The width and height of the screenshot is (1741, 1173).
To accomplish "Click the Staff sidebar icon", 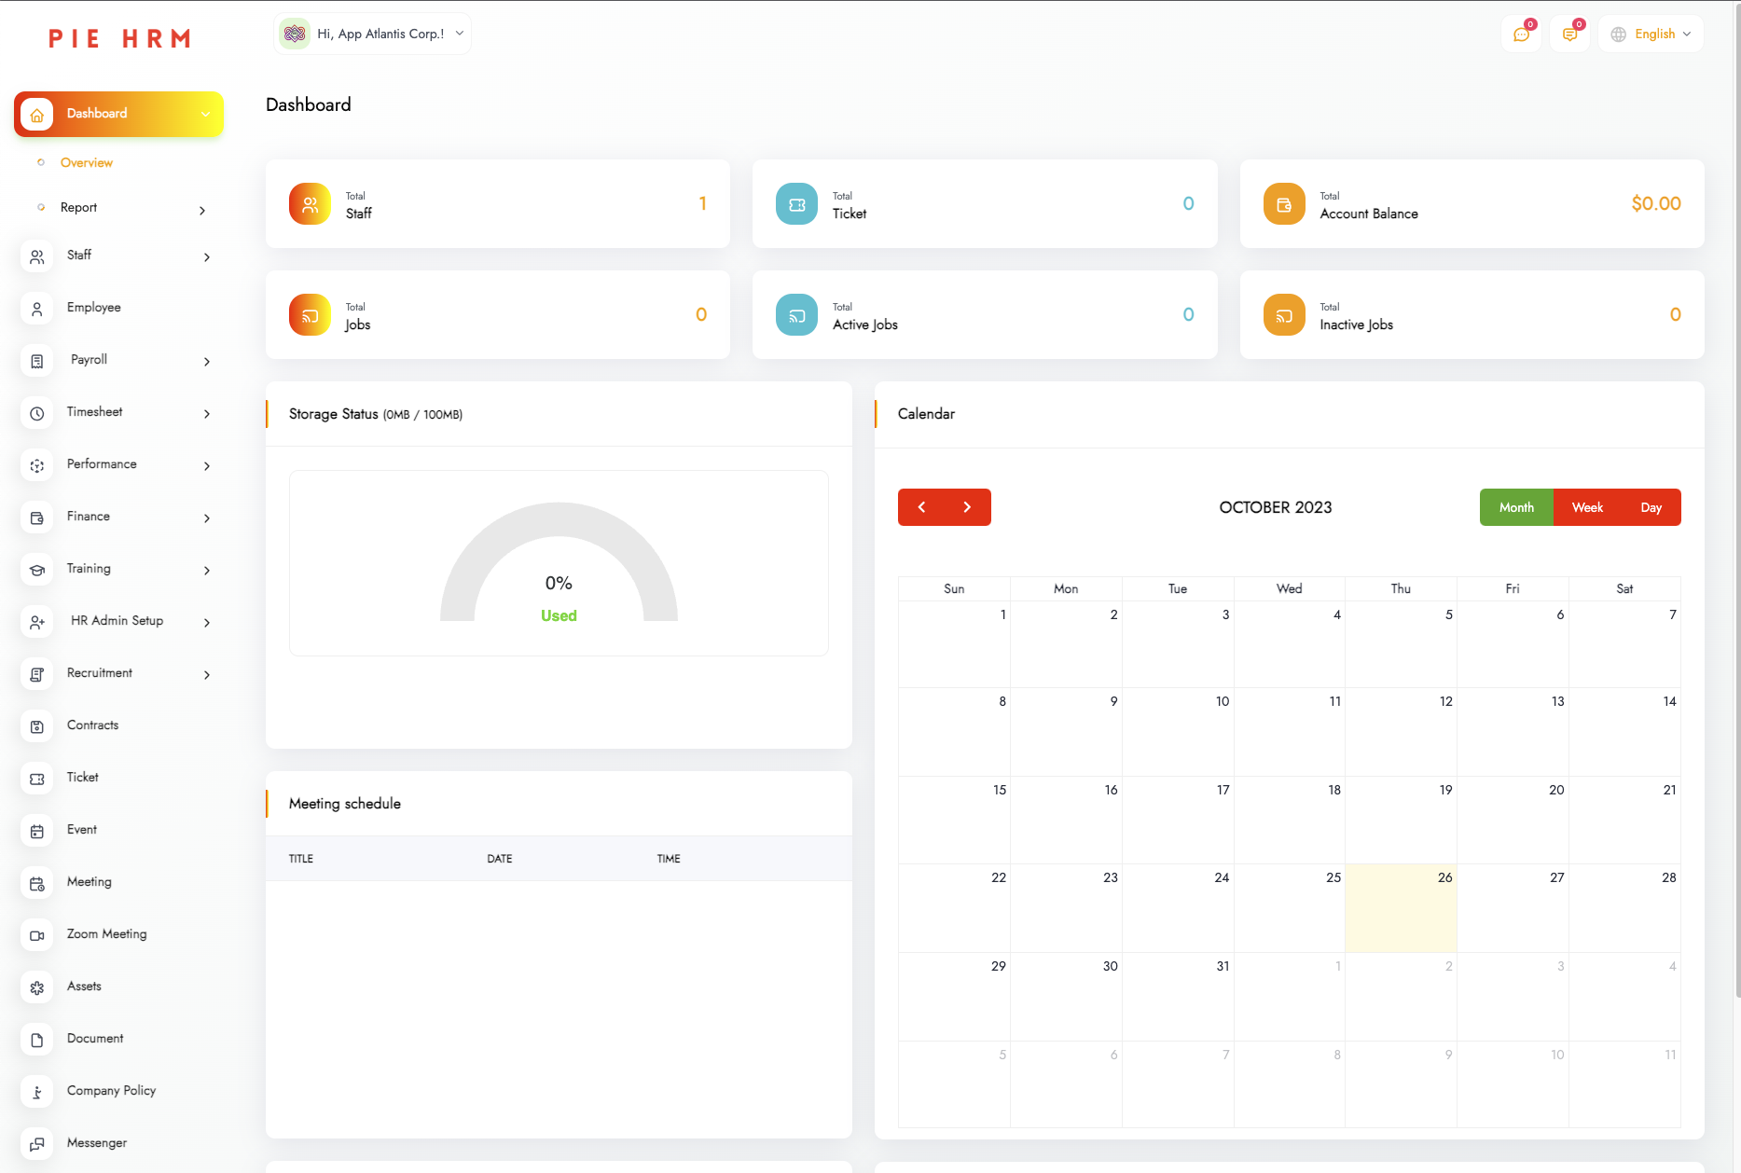I will pyautogui.click(x=36, y=256).
